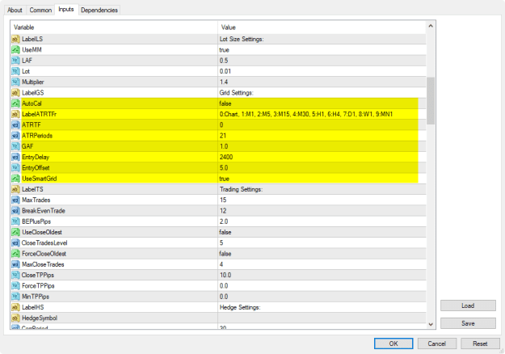Click the ForceCloseOldest boolean icon
The width and height of the screenshot is (505, 354).
point(15,254)
